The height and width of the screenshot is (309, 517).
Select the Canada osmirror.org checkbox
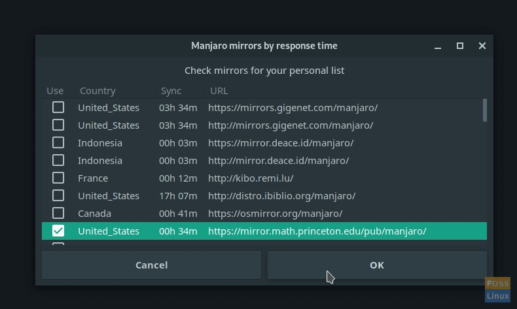pyautogui.click(x=58, y=213)
